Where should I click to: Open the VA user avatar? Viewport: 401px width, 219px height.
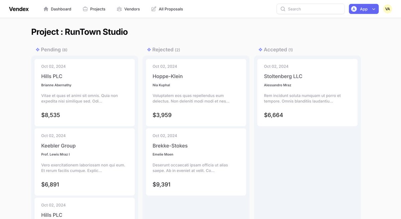tap(388, 9)
